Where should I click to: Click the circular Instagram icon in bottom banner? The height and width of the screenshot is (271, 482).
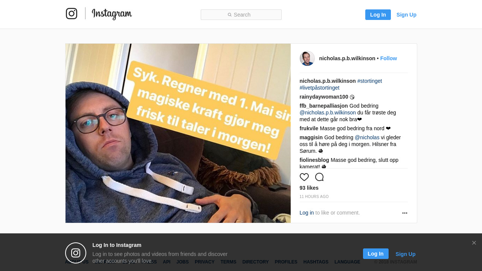tap(76, 253)
